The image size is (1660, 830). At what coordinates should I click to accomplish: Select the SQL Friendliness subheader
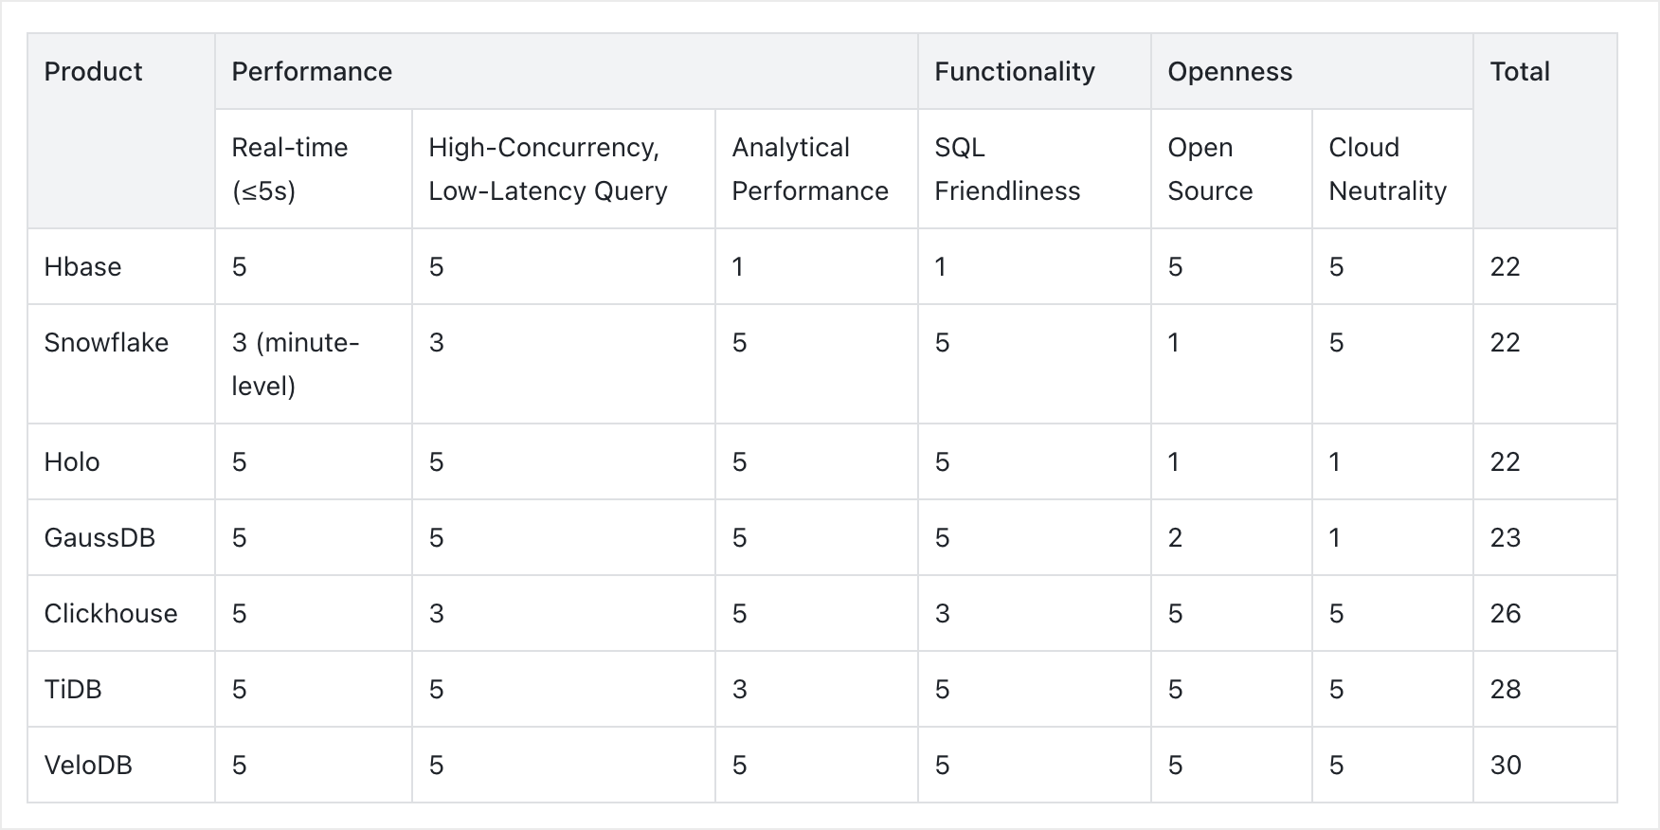pos(1006,169)
